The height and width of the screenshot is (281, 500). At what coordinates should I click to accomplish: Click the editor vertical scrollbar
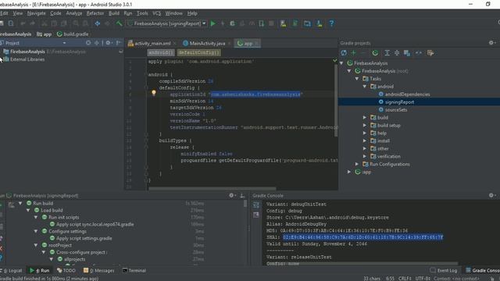pos(335,101)
